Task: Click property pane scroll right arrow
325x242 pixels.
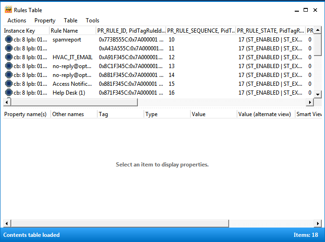Action: click(x=318, y=223)
